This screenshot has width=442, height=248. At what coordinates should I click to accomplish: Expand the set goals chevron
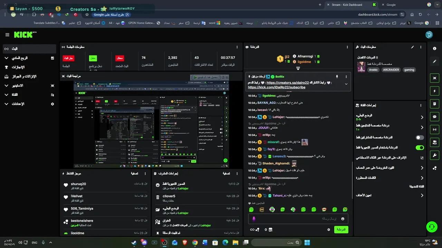point(422,195)
